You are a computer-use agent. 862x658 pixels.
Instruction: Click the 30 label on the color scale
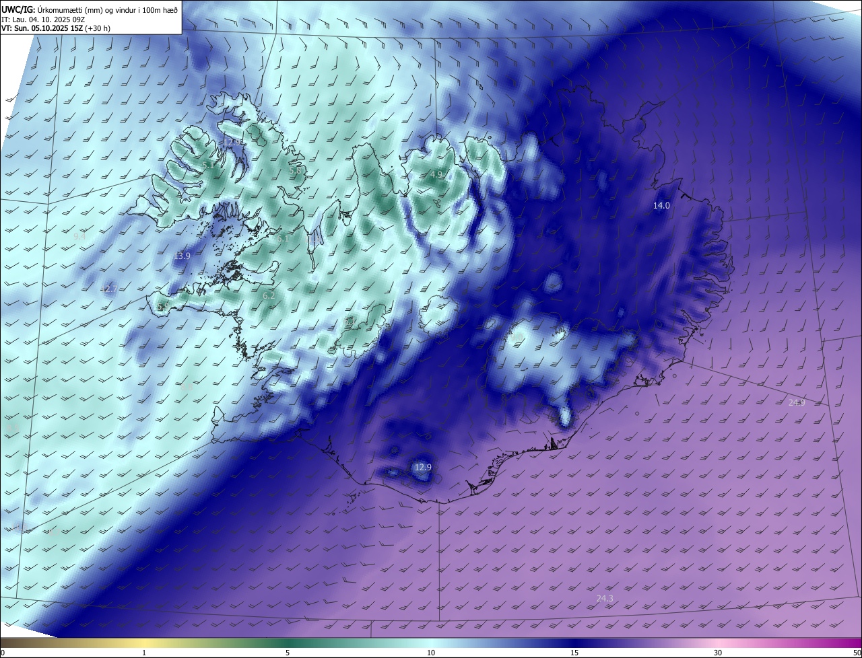pos(718,653)
